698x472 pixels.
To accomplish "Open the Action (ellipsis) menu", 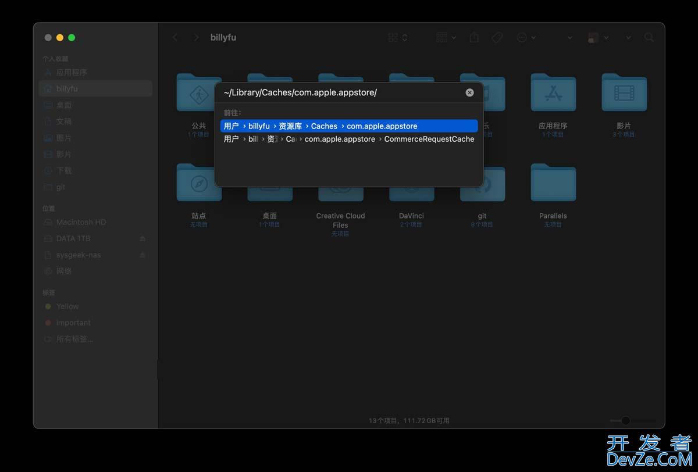I will click(x=526, y=37).
